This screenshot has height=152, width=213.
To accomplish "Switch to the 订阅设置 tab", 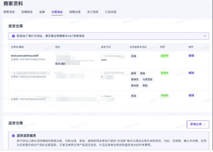I will (111, 12).
